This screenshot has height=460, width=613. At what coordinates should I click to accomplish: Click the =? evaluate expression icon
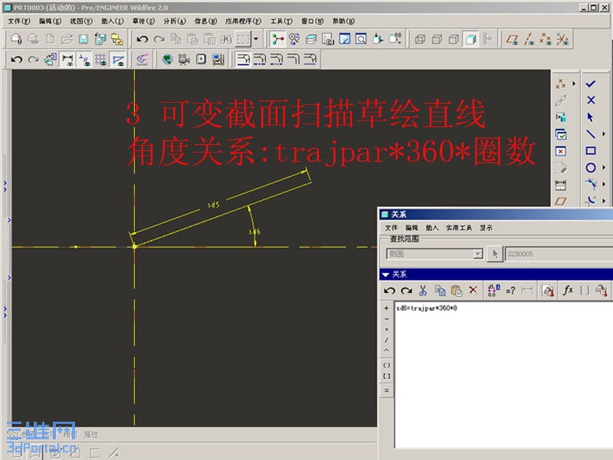coord(510,291)
